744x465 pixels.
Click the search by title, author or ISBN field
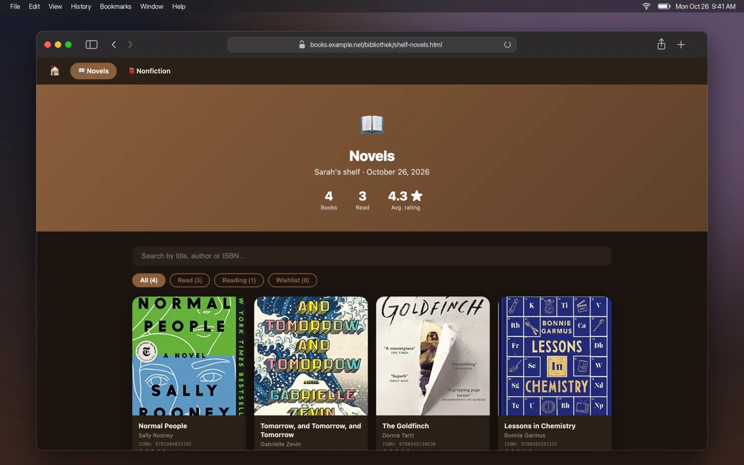372,256
